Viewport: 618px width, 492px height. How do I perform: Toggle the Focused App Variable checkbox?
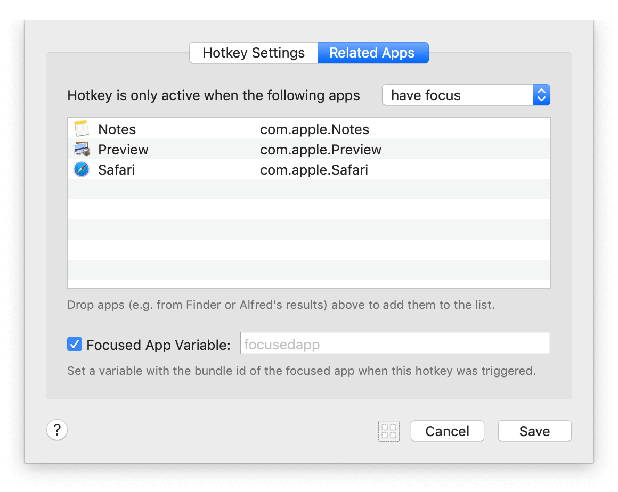point(75,344)
